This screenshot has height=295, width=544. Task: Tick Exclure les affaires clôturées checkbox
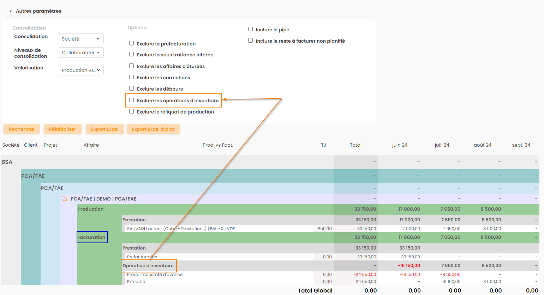(132, 66)
